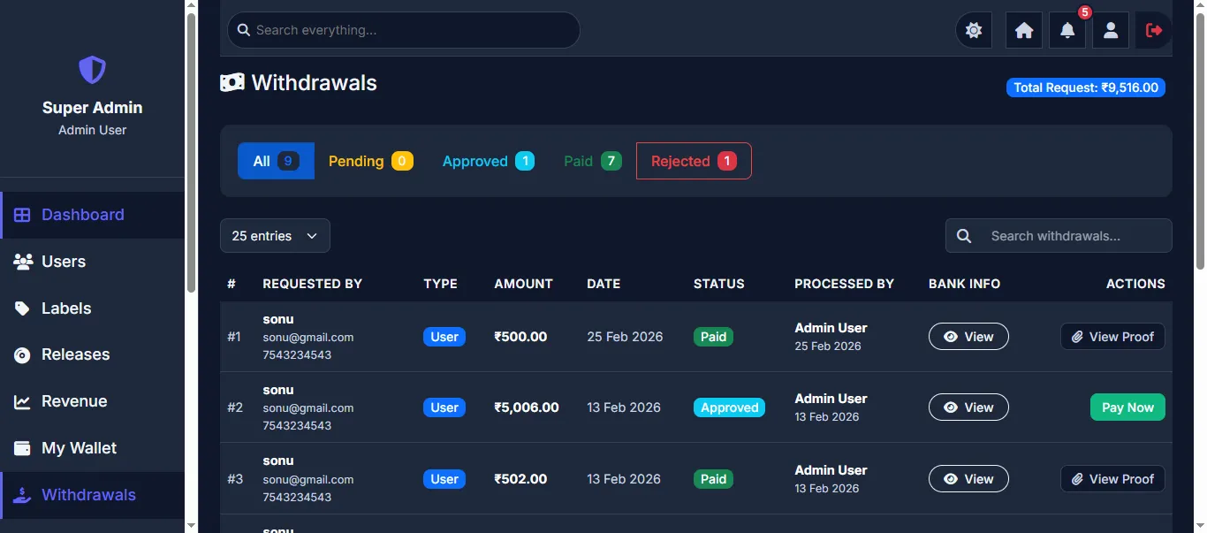Click the STATUS column header
Screen dimensions: 1207x533
tap(719, 284)
